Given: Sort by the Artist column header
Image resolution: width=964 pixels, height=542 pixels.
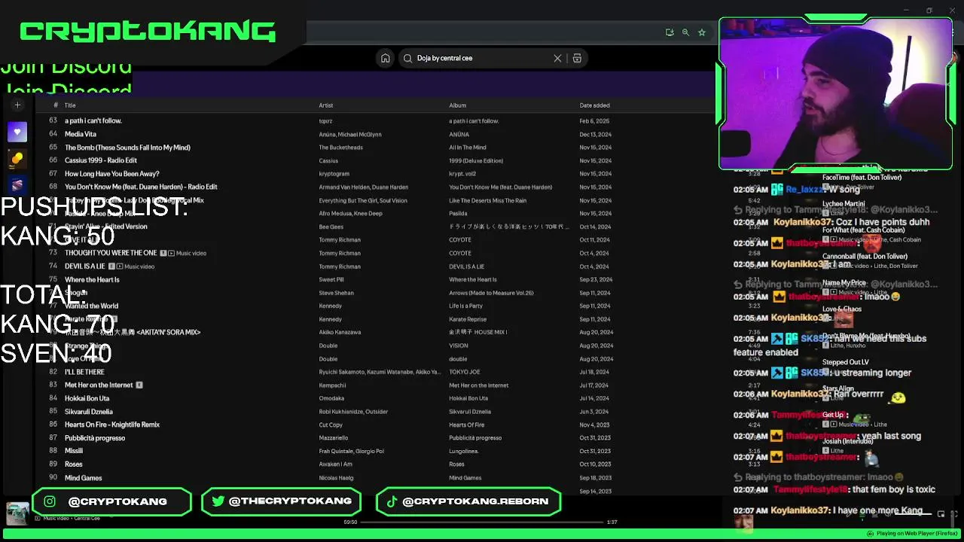Looking at the screenshot, I should tap(326, 105).
